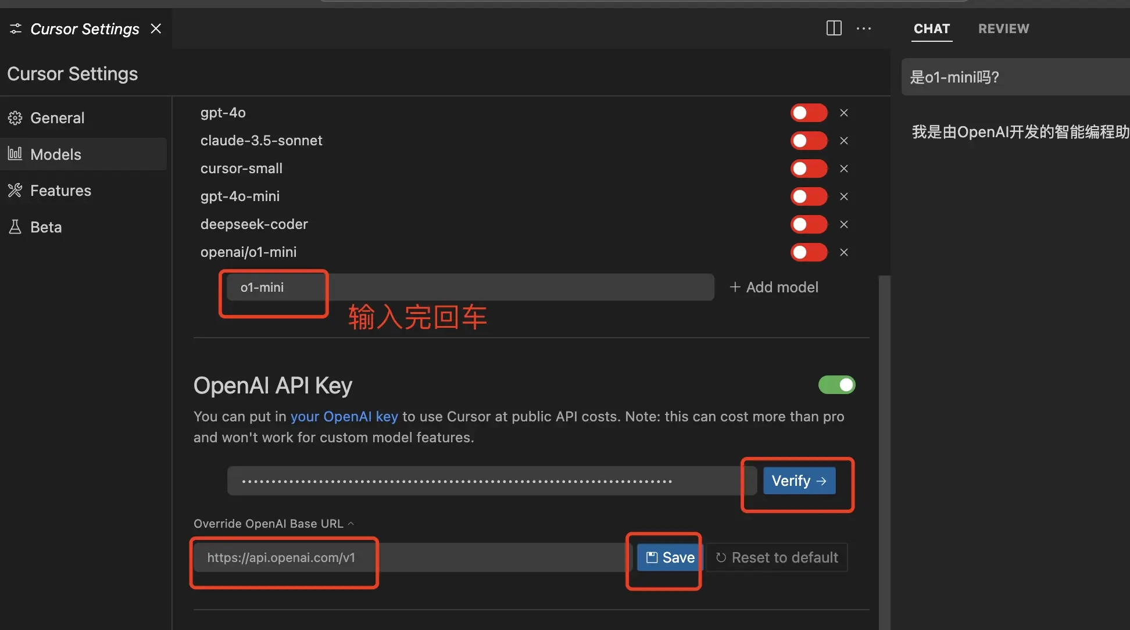Switch to the REVIEW tab
This screenshot has height=630, width=1130.
click(x=1003, y=28)
